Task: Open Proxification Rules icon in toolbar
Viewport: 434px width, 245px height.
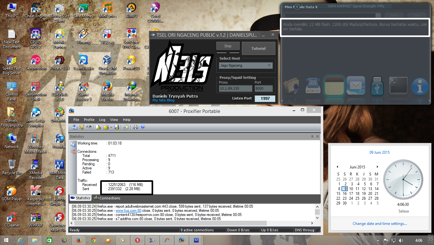Action: click(82, 127)
